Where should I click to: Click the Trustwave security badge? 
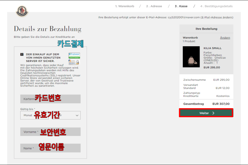tap(74, 56)
